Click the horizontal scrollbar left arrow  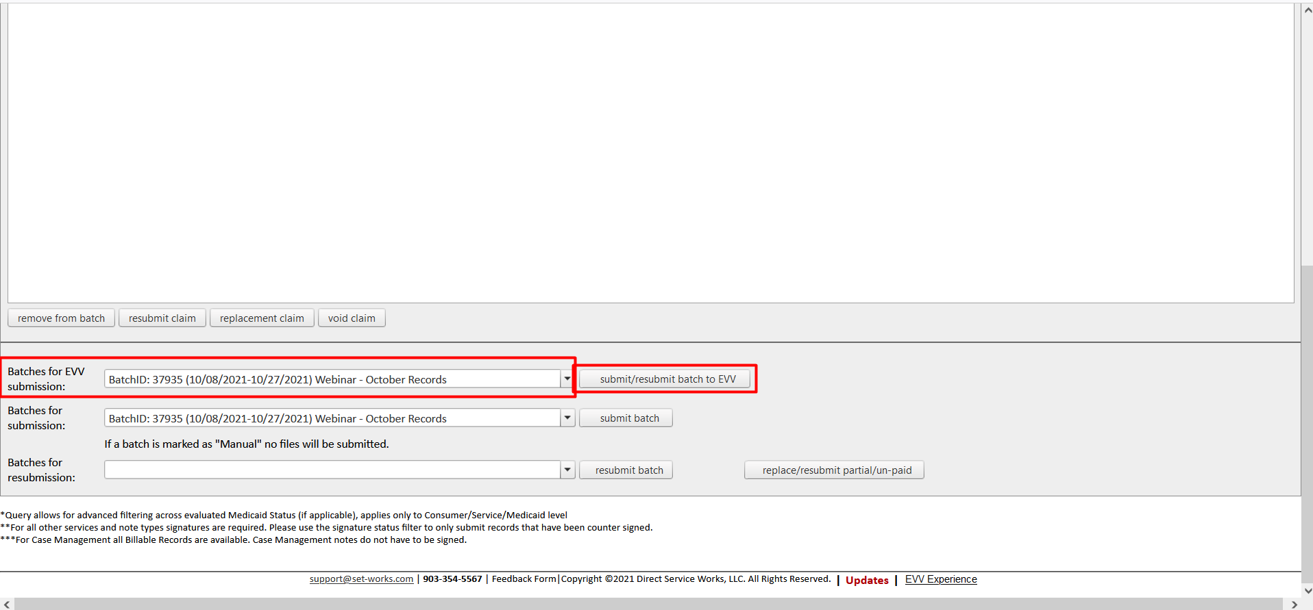[x=7, y=604]
